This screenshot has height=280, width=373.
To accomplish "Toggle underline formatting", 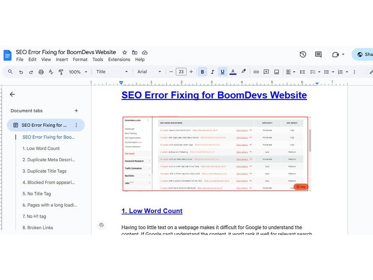I will click(x=222, y=72).
